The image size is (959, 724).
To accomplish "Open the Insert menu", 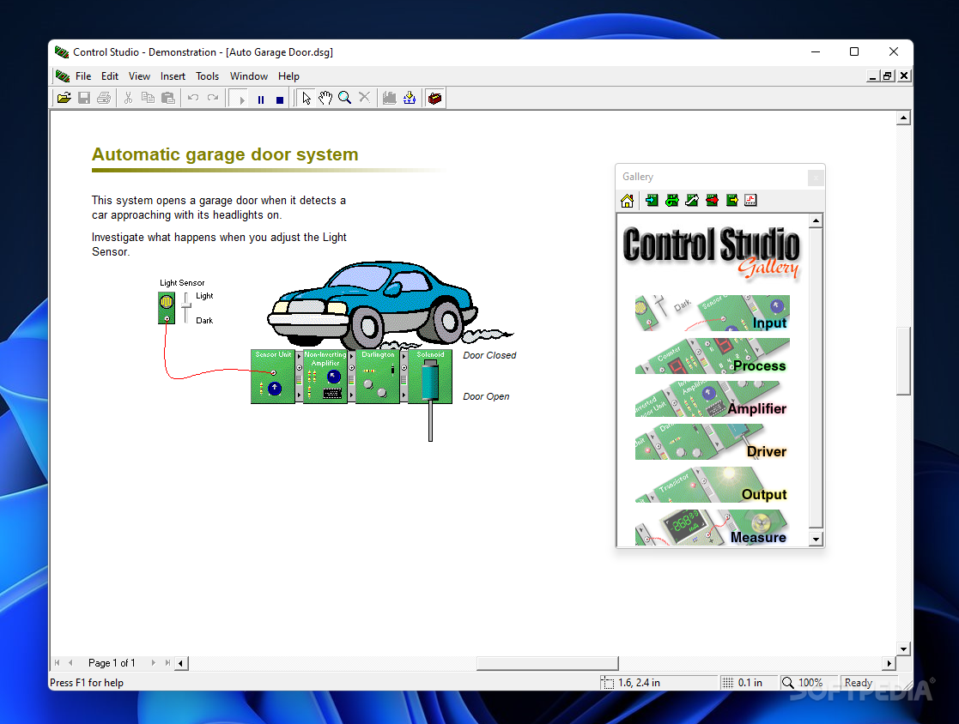I will coord(173,76).
